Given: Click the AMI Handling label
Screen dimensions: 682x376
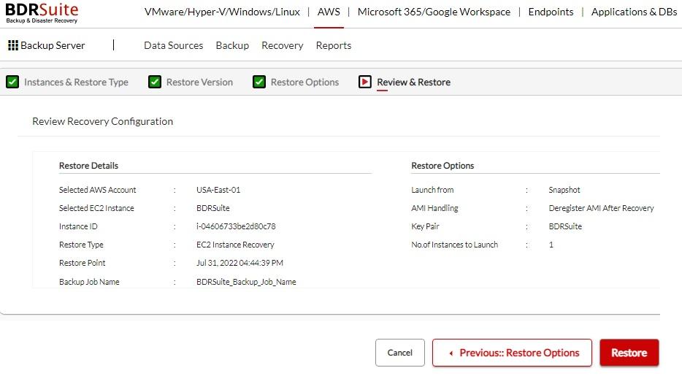Looking at the screenshot, I should (434, 208).
